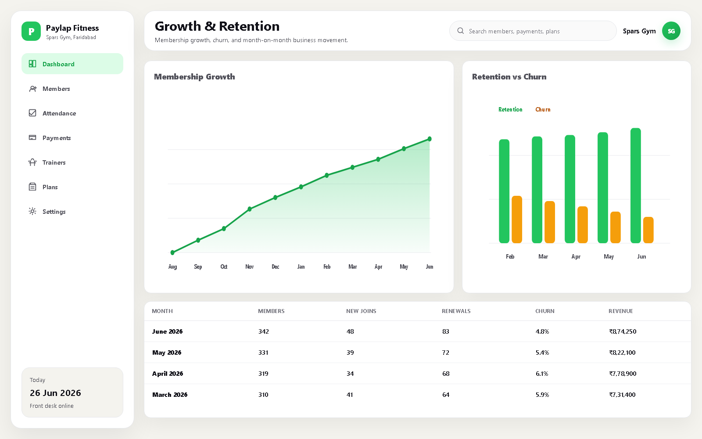Click renewals value 83

[446, 331]
